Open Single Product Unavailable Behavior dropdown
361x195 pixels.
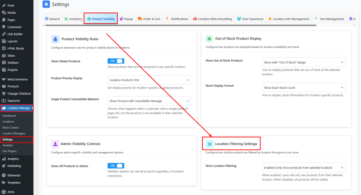pyautogui.click(x=149, y=101)
